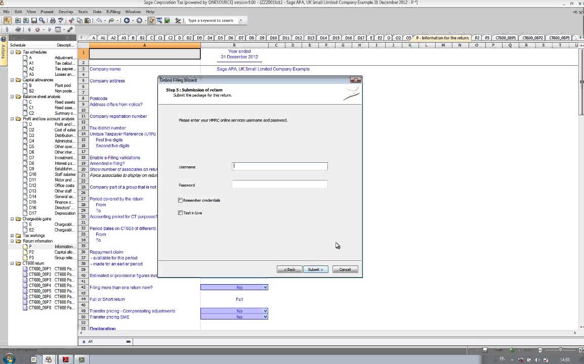584x364 pixels.
Task: Cancel the Online Filing Wizard
Action: (x=345, y=269)
